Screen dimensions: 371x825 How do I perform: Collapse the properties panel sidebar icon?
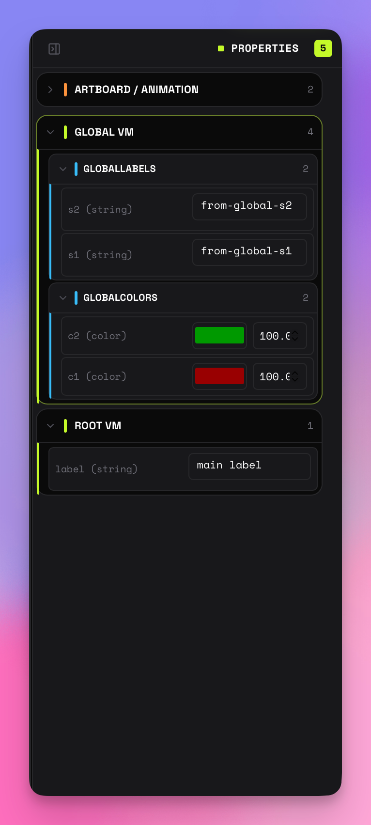(x=54, y=49)
